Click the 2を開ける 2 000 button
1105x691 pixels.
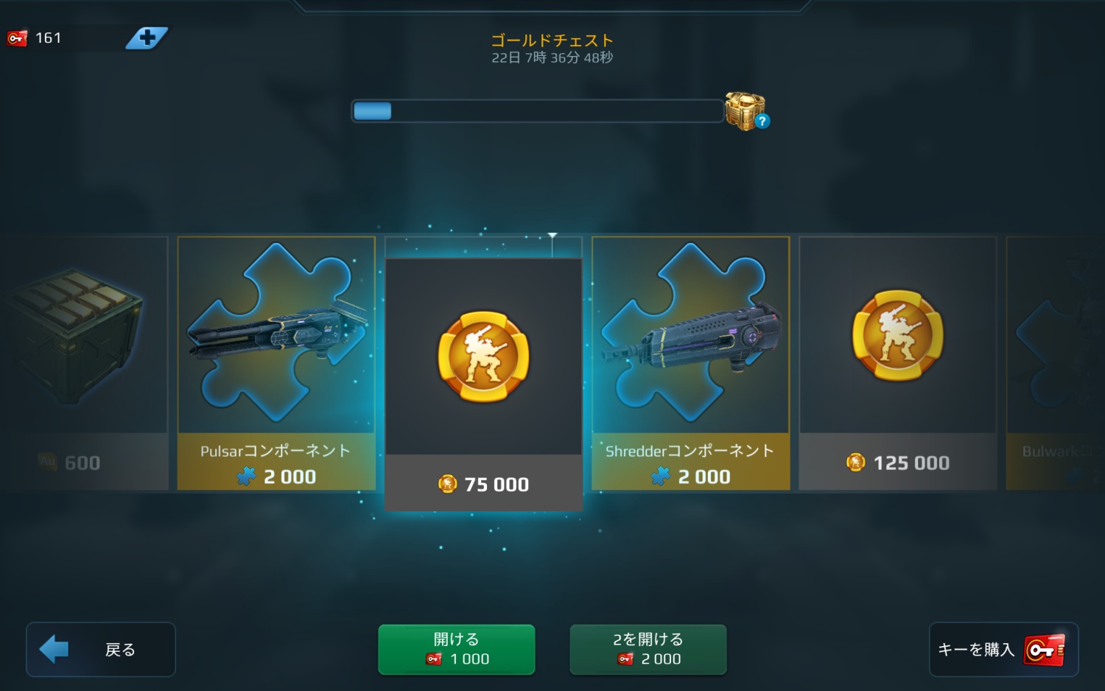[x=648, y=650]
